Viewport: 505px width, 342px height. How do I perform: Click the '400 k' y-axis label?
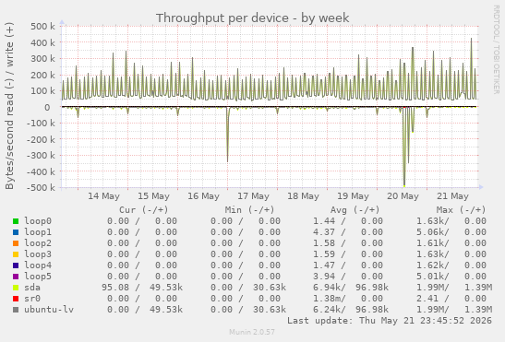pyautogui.click(x=42, y=42)
